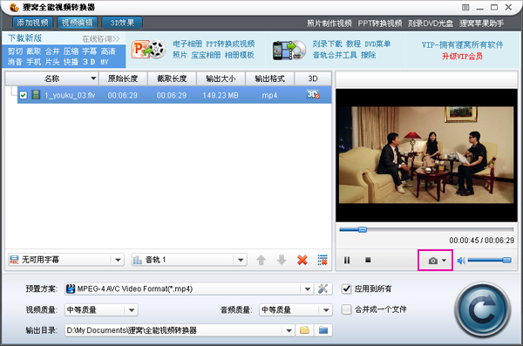Viewport: 523px width, 346px height.
Task: Click the 宝宝相册 link
Action: (x=206, y=55)
